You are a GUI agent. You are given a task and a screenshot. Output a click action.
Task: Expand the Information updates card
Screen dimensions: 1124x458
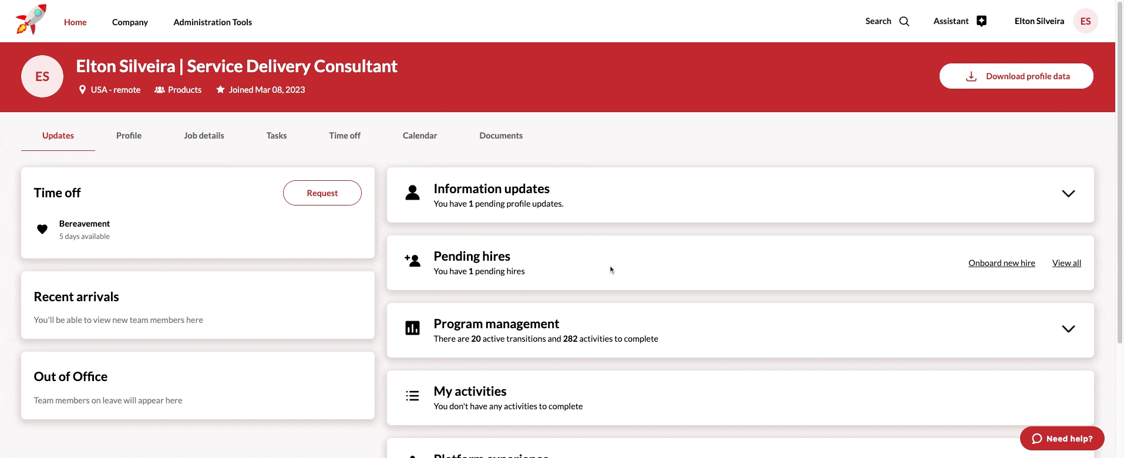pyautogui.click(x=1068, y=194)
